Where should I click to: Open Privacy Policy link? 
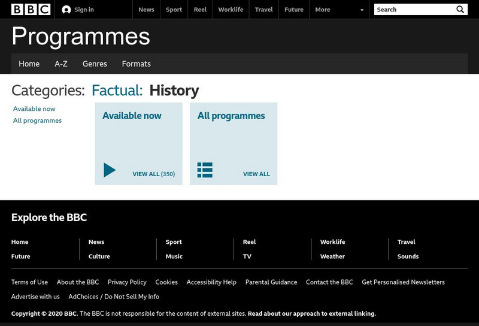pyautogui.click(x=127, y=282)
